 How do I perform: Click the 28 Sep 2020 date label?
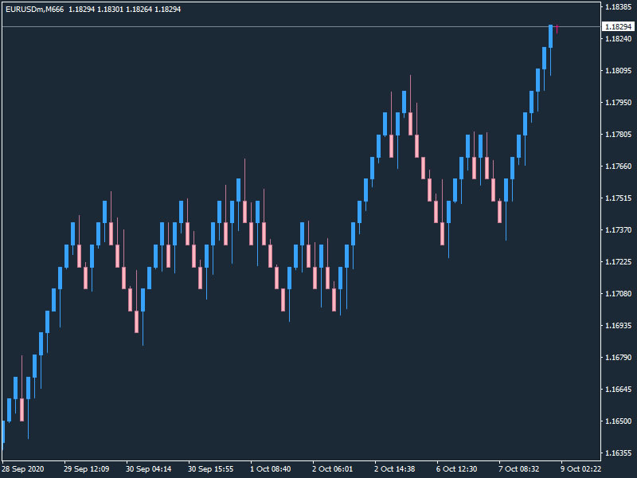(x=25, y=469)
